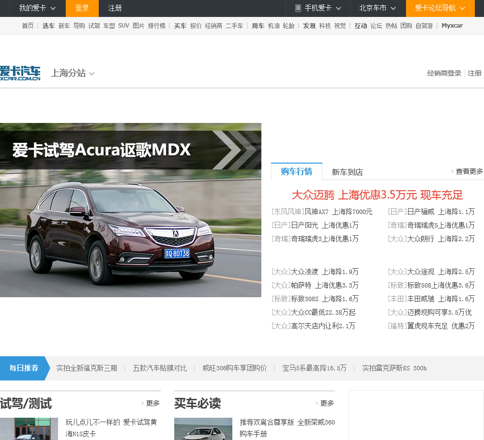Go to 首页 in navigation

pyautogui.click(x=28, y=26)
